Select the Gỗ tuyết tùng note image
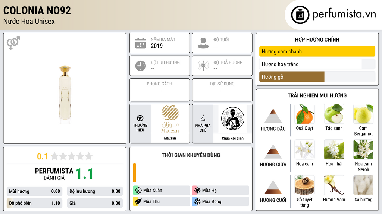This screenshot has height=214, width=382. pos(304,185)
